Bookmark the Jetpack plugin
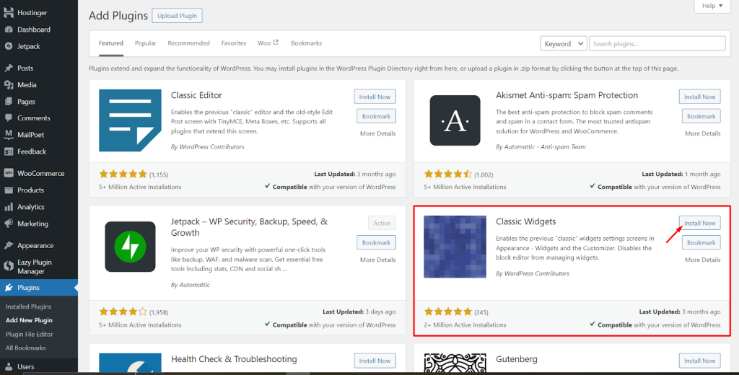Image resolution: width=739 pixels, height=375 pixels. (376, 242)
